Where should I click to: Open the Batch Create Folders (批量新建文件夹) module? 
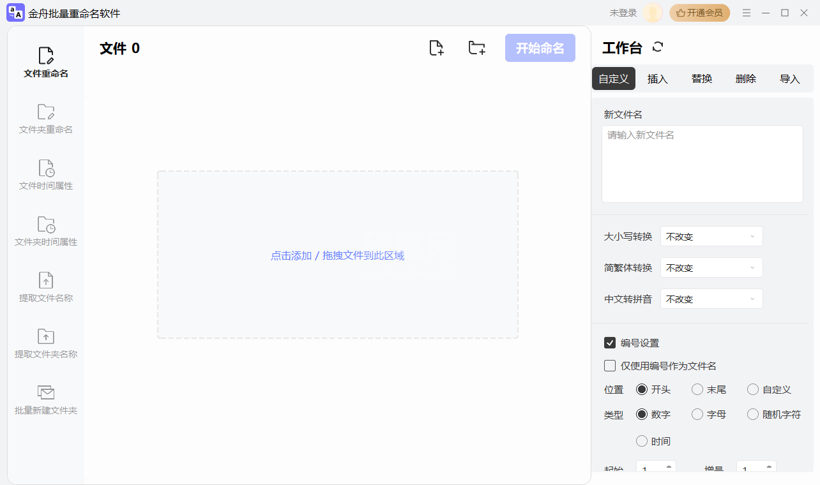pos(46,399)
